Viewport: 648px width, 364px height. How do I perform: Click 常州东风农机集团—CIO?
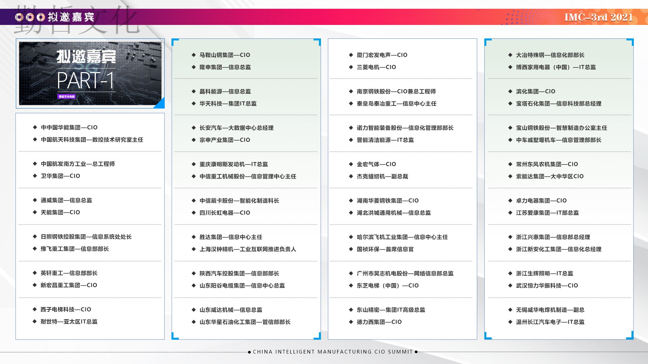tap(547, 164)
